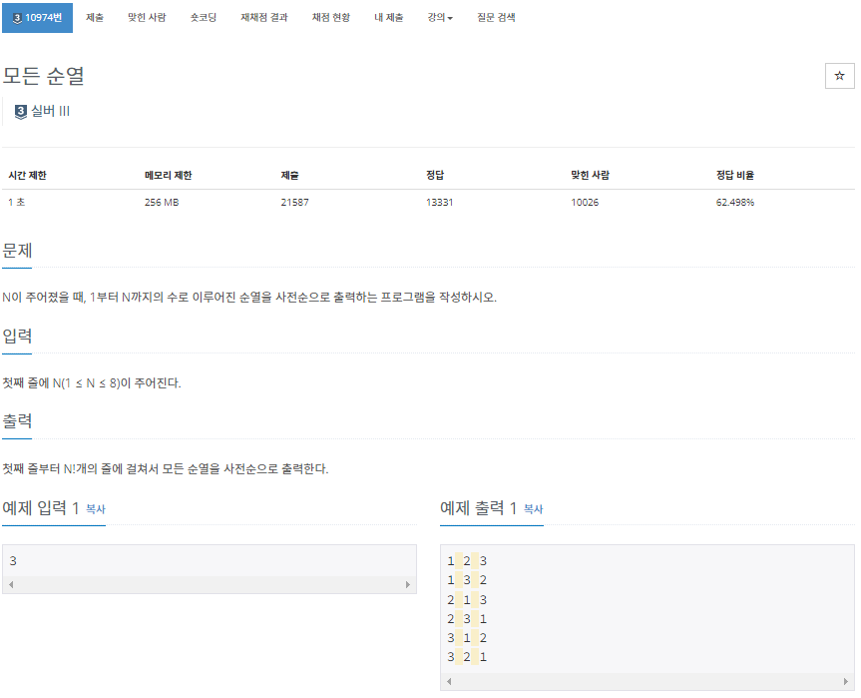Viewport: 861px width, 698px height.
Task: Click the 정답 비율 column header
Action: pos(734,176)
